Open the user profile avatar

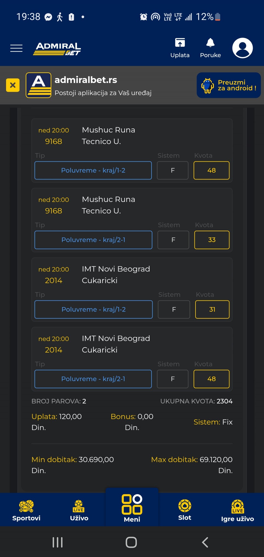click(x=243, y=48)
